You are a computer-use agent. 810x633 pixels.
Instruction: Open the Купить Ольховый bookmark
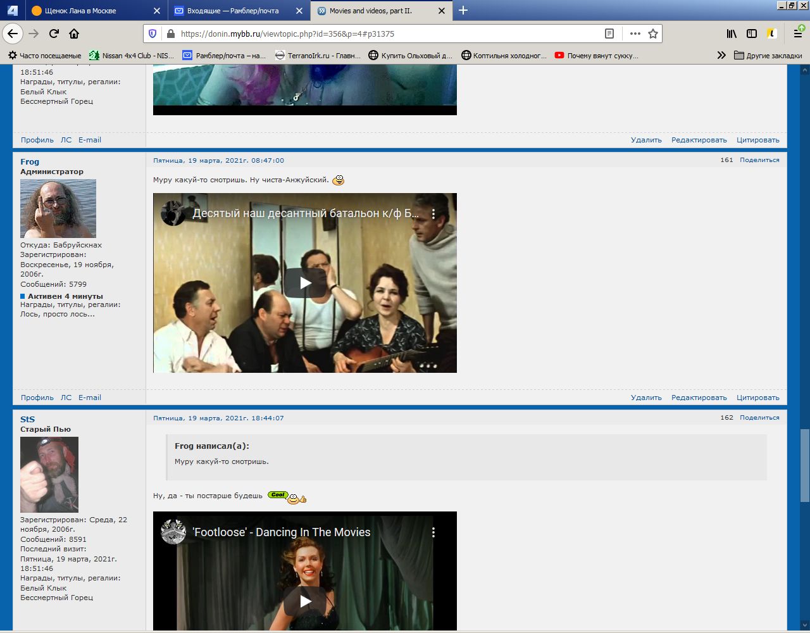click(411, 55)
